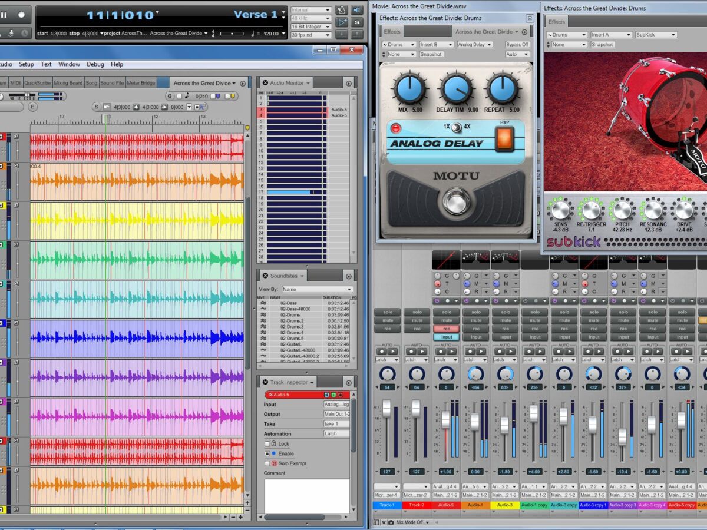Toggle the audible mode speaker icon
The height and width of the screenshot is (530, 707).
click(357, 10)
